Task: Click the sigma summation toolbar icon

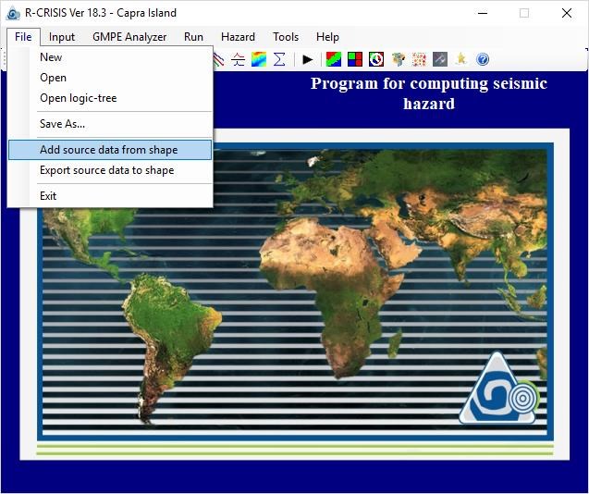Action: point(279,59)
